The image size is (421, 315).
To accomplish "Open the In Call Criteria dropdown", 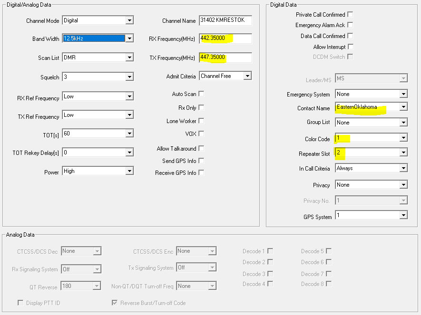I will pos(403,168).
